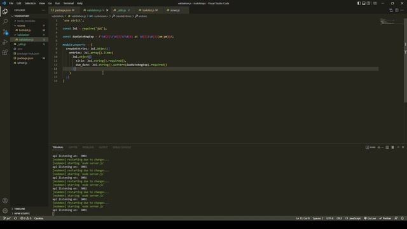Open the Edit menu
Viewport: 407px width, 229px height.
(x=19, y=3)
